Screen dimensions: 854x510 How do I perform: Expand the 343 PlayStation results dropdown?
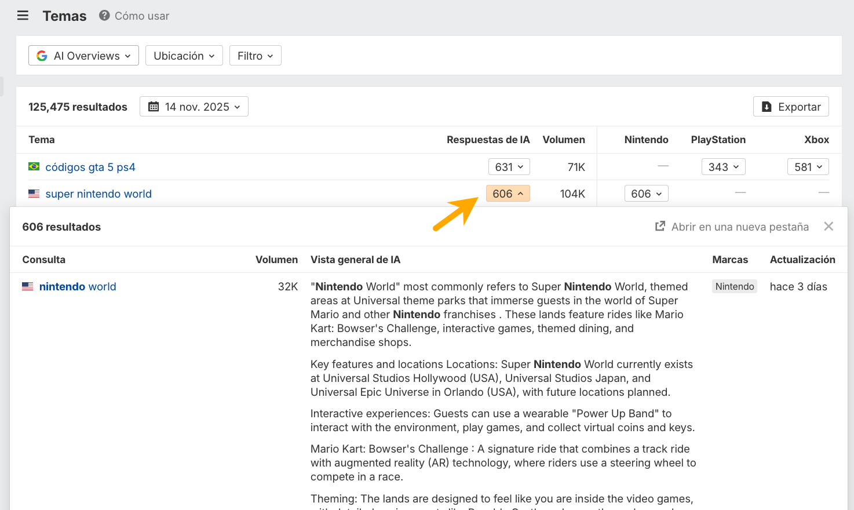point(723,166)
